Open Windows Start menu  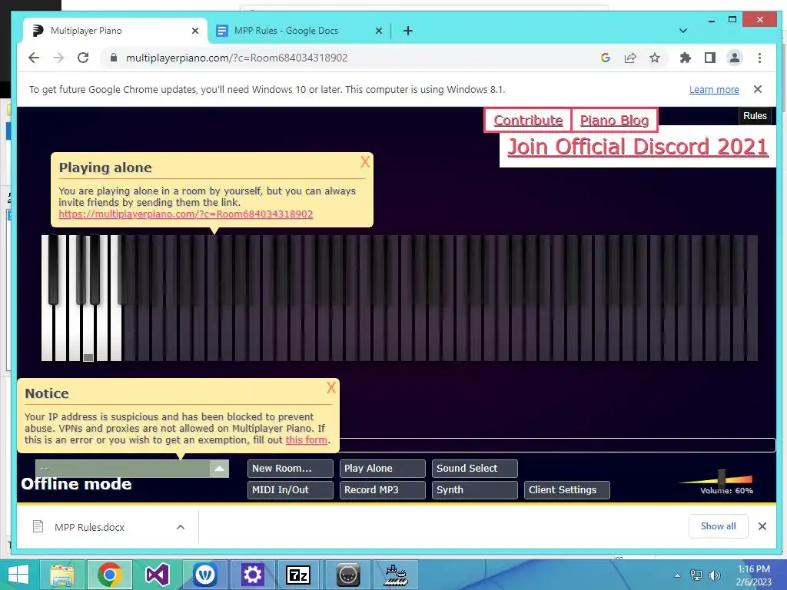tap(18, 575)
